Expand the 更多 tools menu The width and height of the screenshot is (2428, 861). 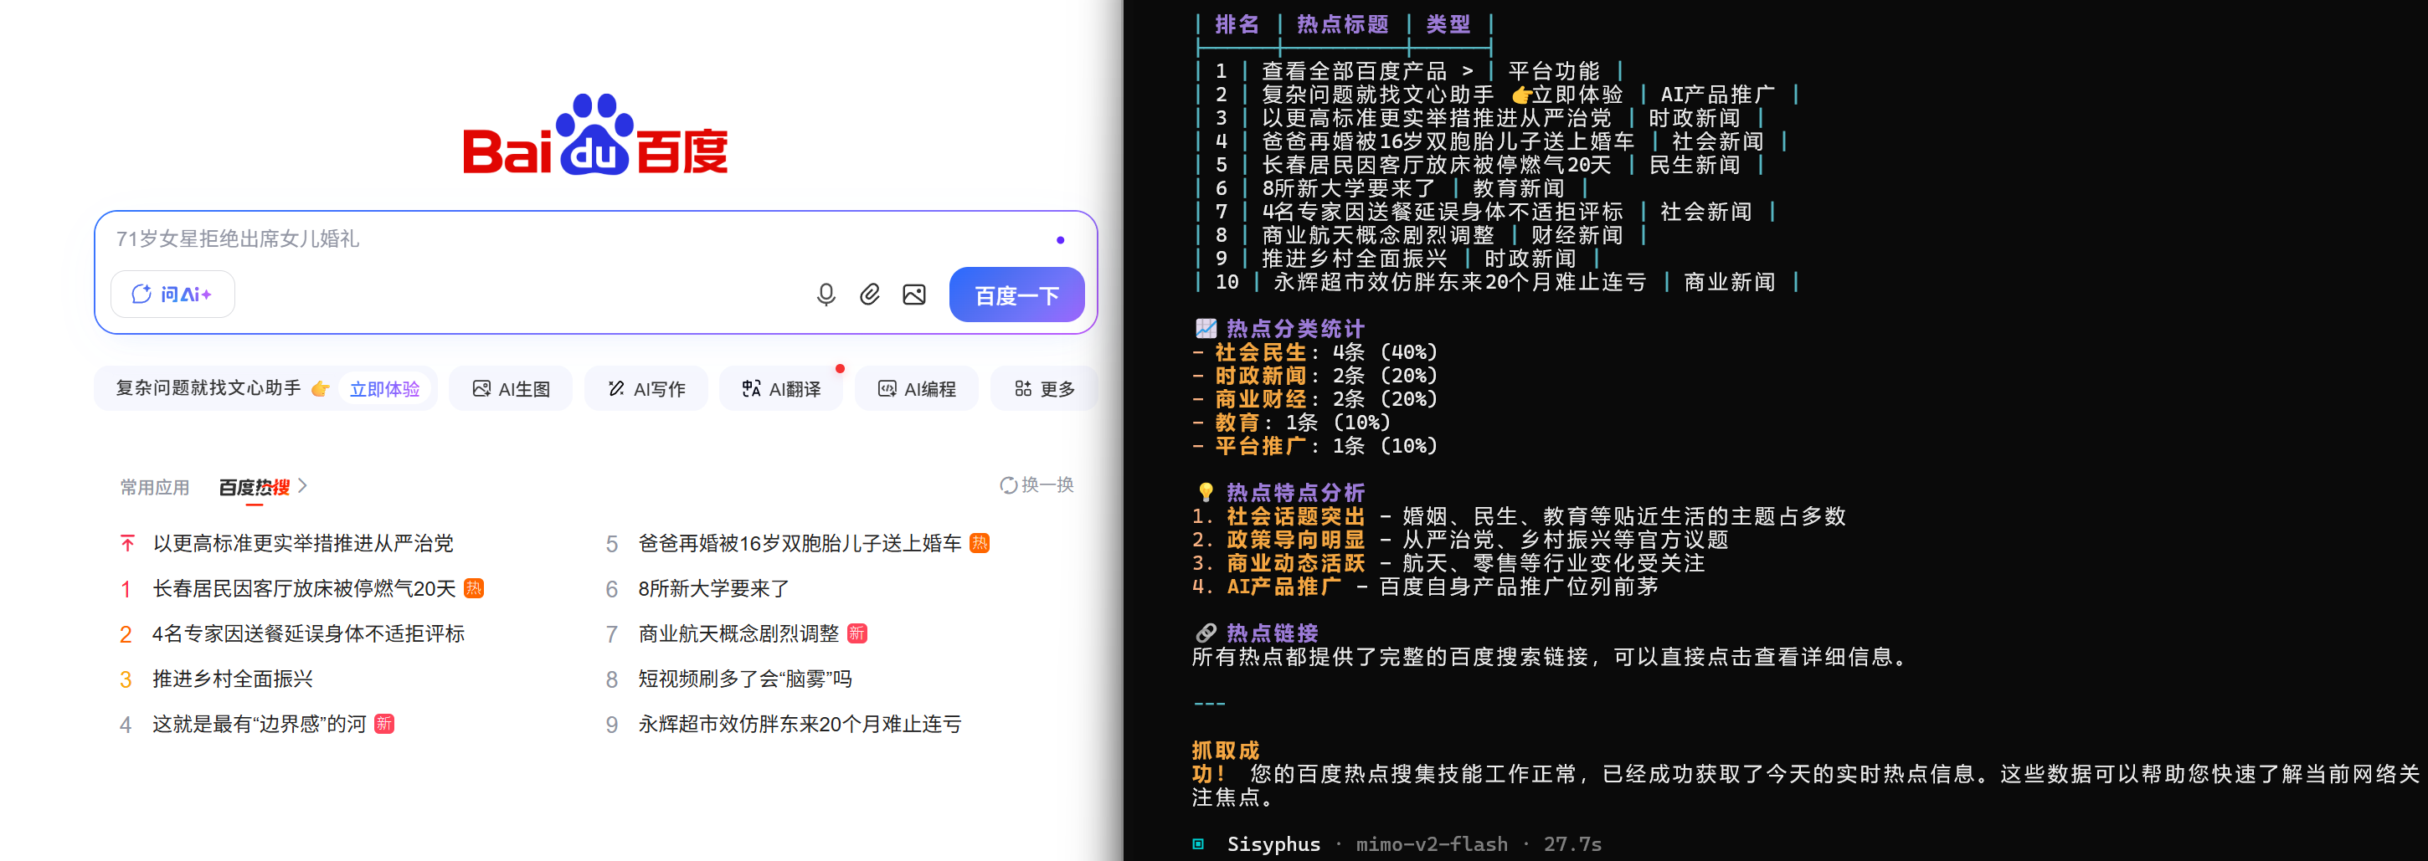(1043, 389)
